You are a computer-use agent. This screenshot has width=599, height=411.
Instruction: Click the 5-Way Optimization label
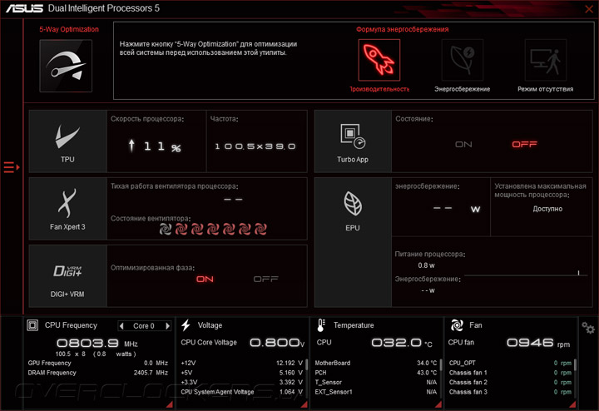69,29
